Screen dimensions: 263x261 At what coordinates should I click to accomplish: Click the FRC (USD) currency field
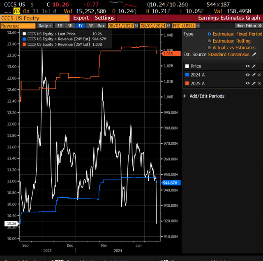coord(184,26)
